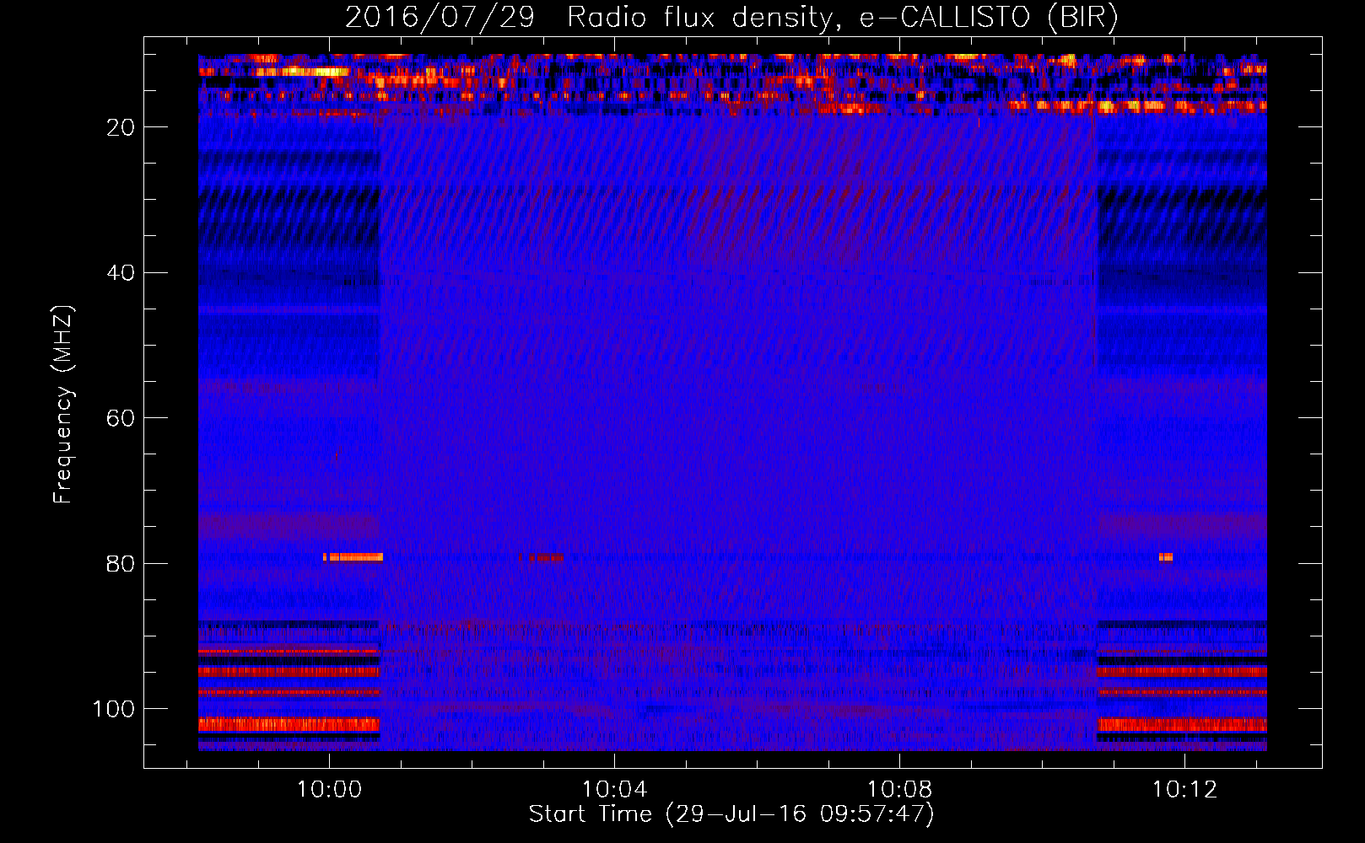
Task: Click the '10:12' time tick label
Action: 1185,790
